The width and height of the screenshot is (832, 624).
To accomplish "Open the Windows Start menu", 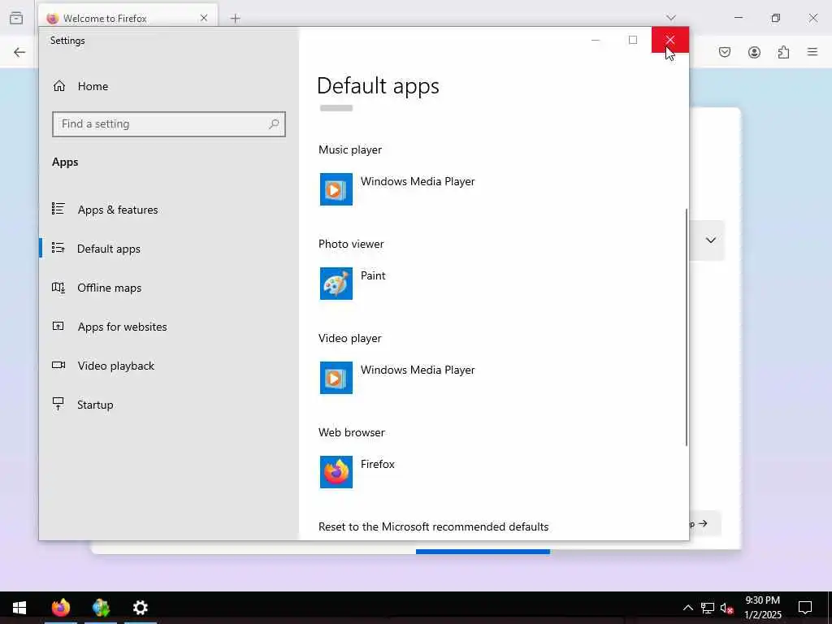I will 19,608.
